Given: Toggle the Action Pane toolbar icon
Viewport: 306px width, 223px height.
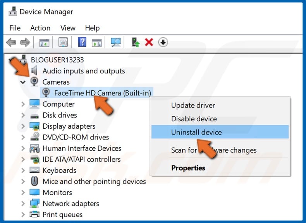Looking at the screenshot, I should pos(96,43).
